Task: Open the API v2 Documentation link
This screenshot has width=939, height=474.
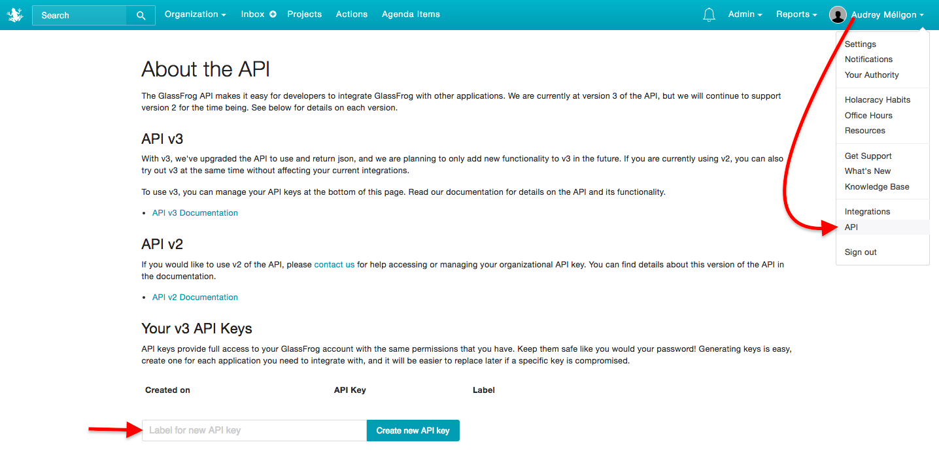Action: (195, 297)
